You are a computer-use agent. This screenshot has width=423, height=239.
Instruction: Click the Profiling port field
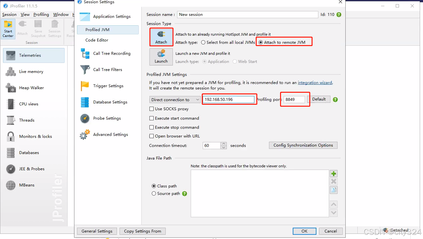point(294,100)
